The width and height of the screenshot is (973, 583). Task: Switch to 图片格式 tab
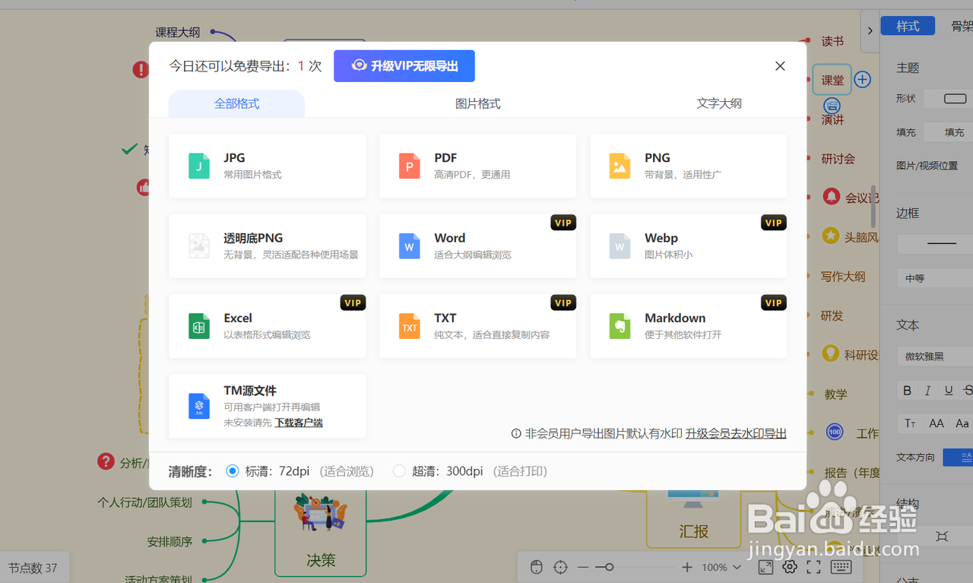[x=477, y=103]
